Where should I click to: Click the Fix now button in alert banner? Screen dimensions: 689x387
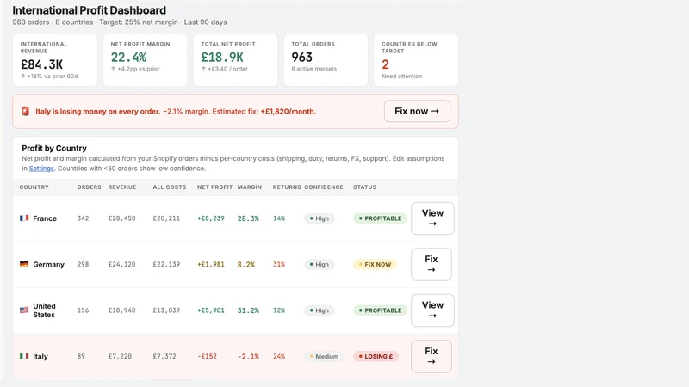tap(417, 112)
